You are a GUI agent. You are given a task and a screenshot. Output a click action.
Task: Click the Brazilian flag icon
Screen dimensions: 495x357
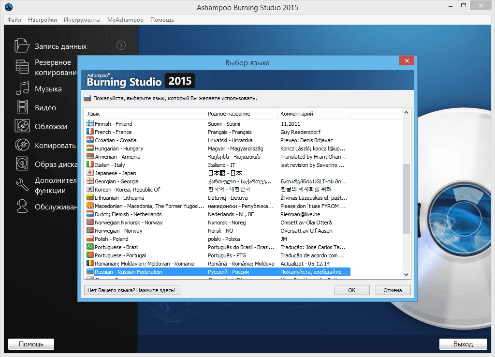(90, 246)
